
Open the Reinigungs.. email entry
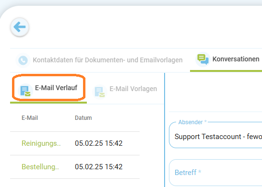click(x=41, y=143)
